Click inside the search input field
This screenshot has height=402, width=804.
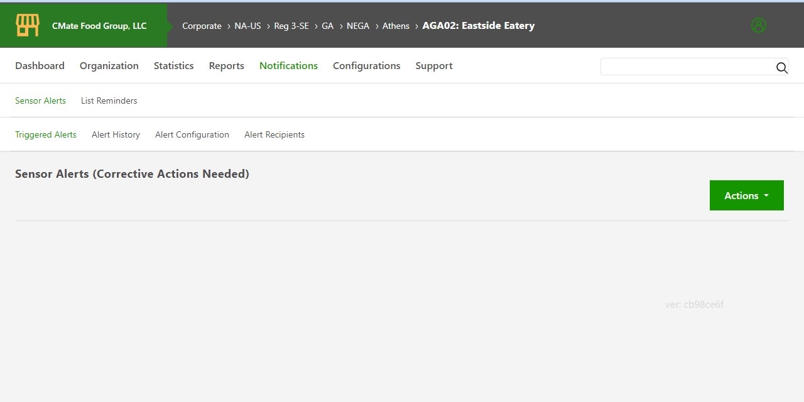[685, 66]
